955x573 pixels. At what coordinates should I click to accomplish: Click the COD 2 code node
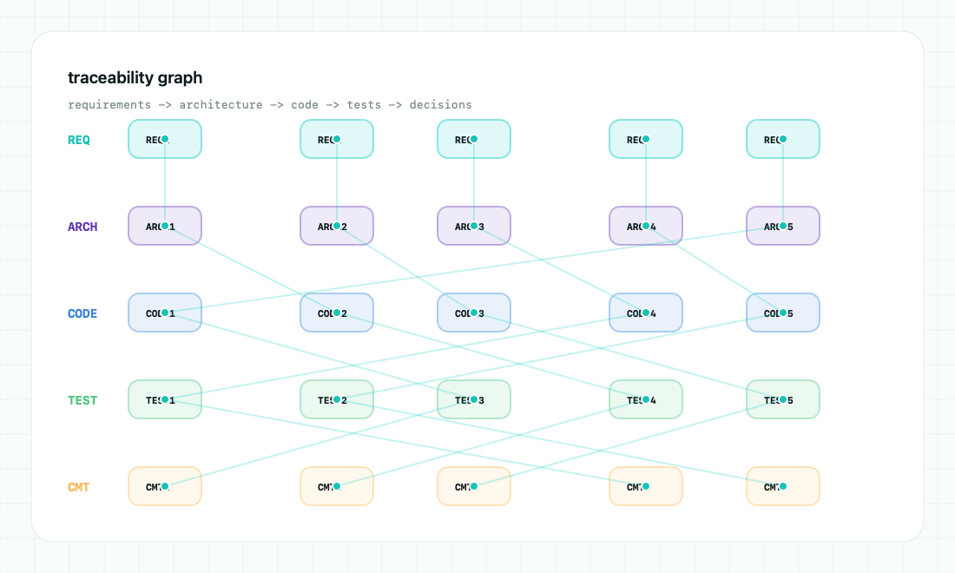[336, 313]
